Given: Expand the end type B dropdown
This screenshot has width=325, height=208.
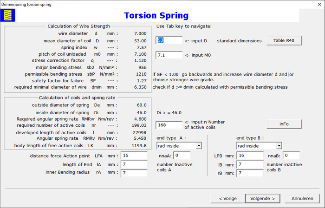Looking at the screenshot, I should click(278, 146).
